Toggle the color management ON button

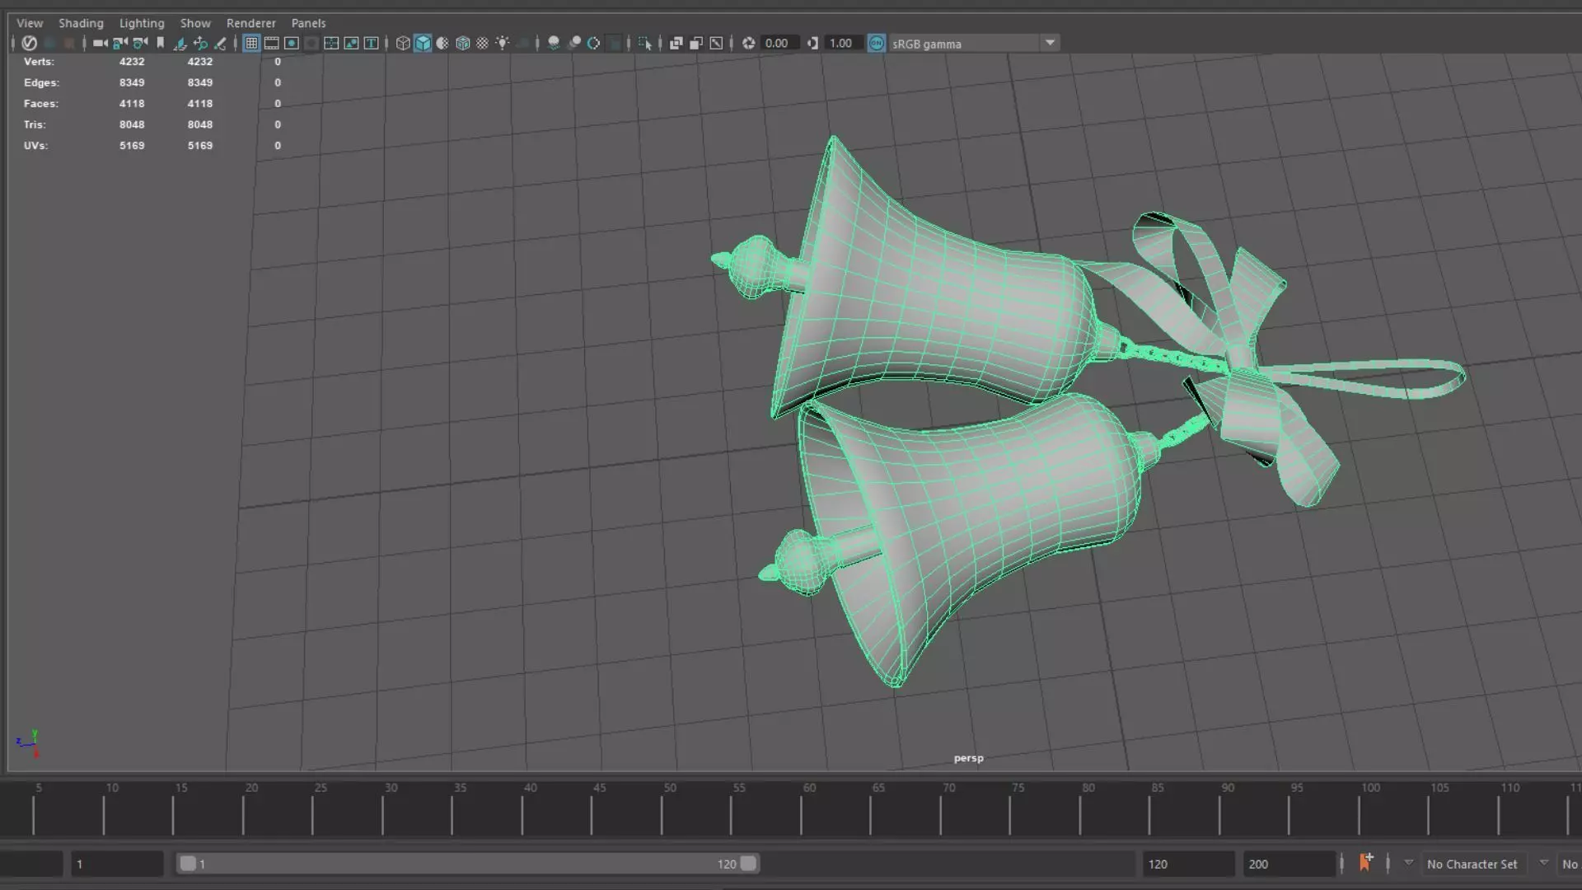pyautogui.click(x=877, y=43)
